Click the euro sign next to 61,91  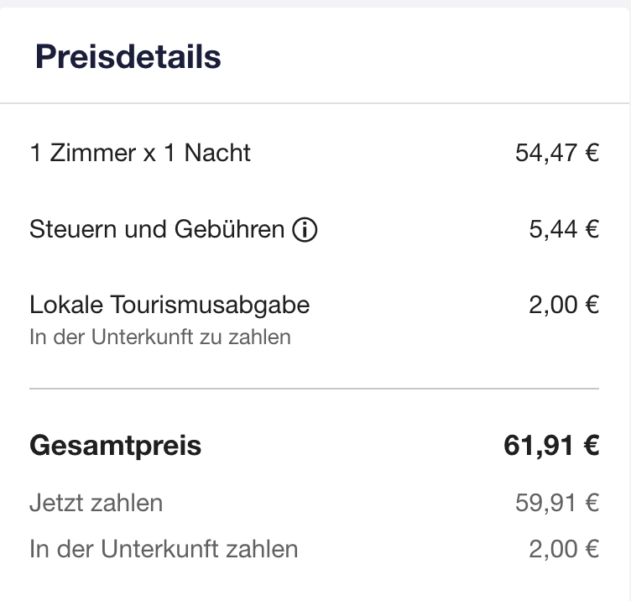tap(592, 446)
